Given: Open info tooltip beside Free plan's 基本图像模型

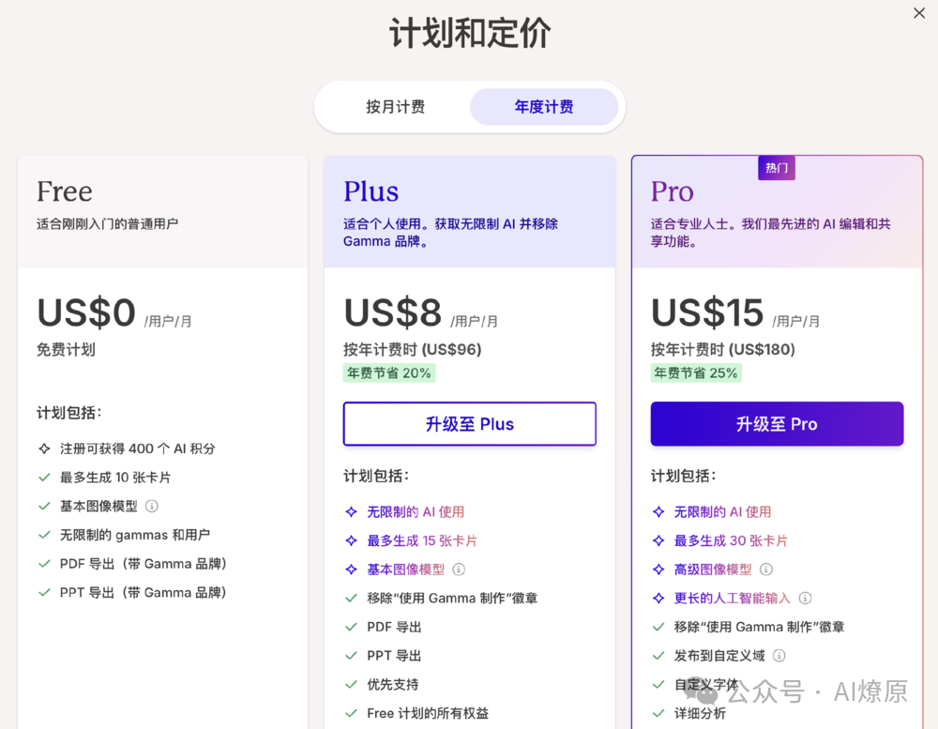Looking at the screenshot, I should pos(150,506).
